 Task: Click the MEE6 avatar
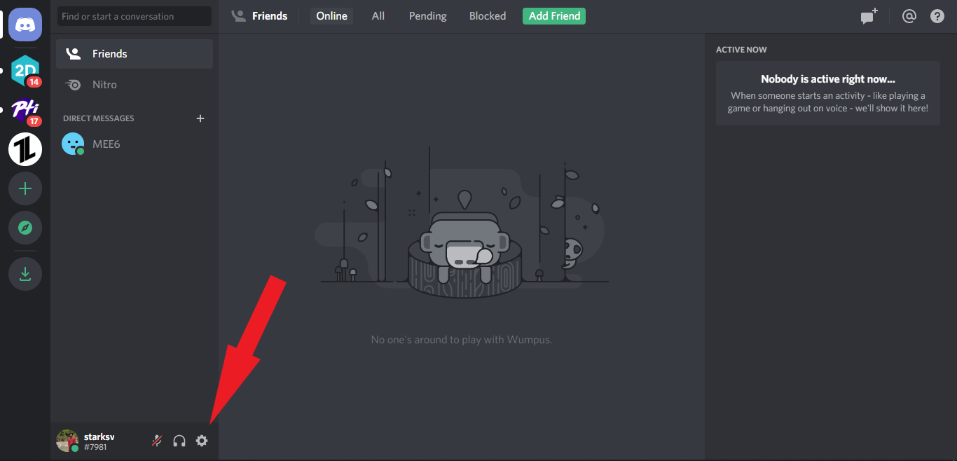point(73,144)
